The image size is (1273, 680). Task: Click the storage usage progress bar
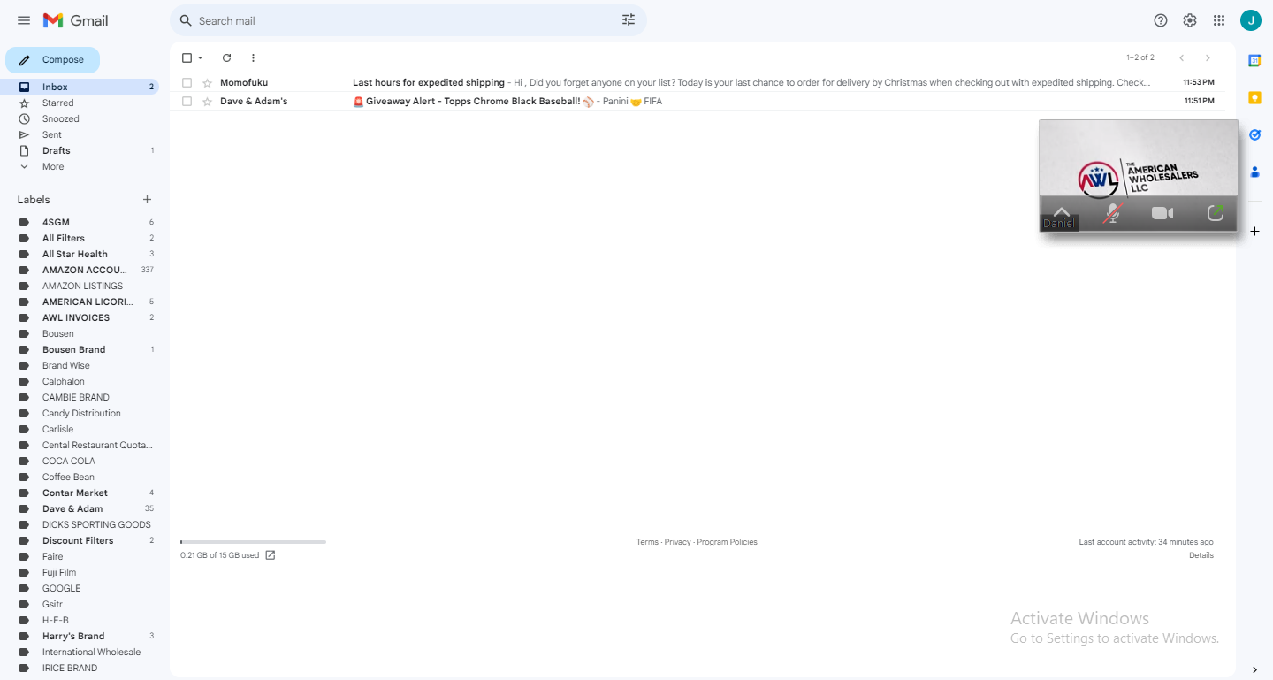pyautogui.click(x=253, y=542)
